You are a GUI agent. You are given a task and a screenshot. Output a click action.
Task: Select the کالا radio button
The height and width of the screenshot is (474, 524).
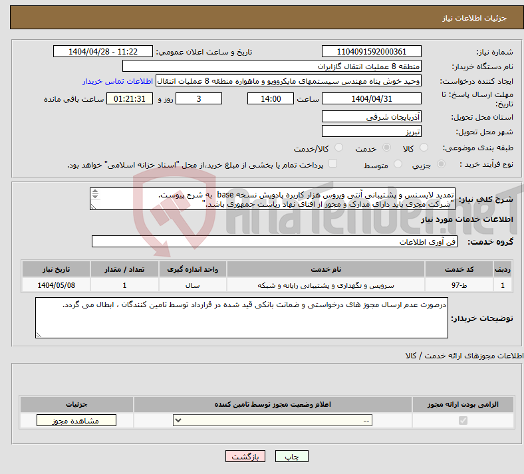pyautogui.click(x=424, y=148)
